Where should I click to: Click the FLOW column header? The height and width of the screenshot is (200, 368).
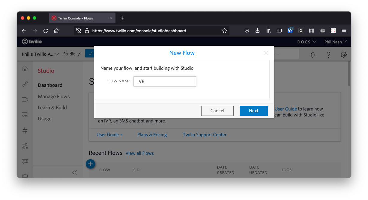[x=105, y=170]
